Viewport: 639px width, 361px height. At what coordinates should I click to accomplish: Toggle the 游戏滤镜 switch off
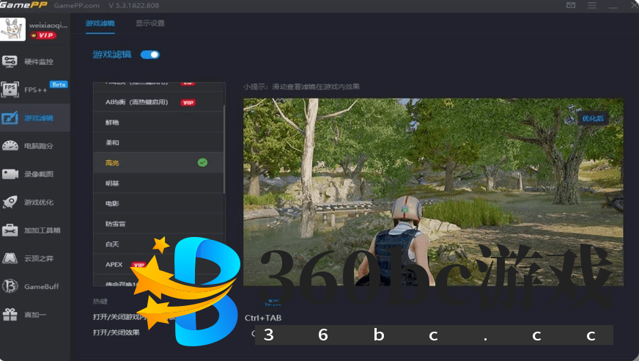coord(150,54)
